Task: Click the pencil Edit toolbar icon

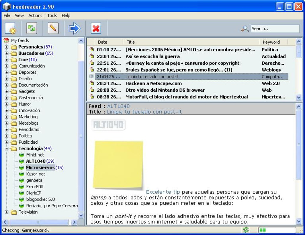Action: (x=53, y=28)
